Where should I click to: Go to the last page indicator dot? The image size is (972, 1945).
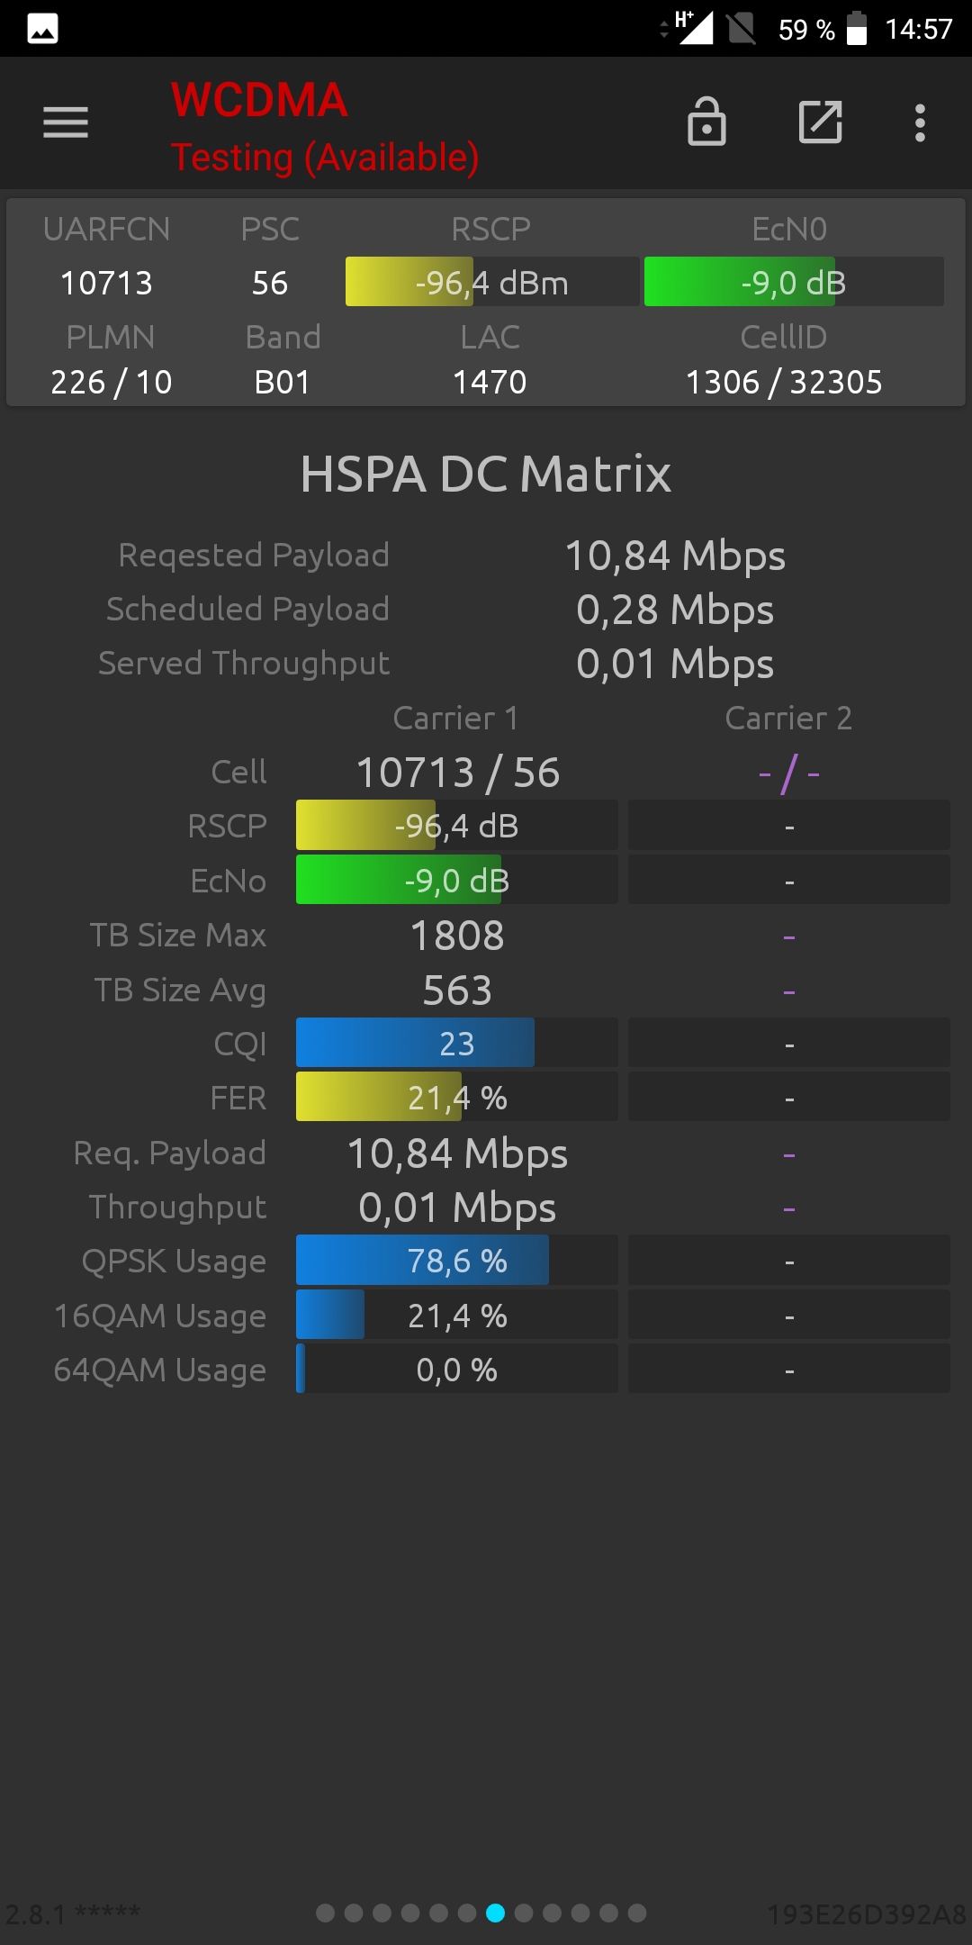(x=637, y=1913)
